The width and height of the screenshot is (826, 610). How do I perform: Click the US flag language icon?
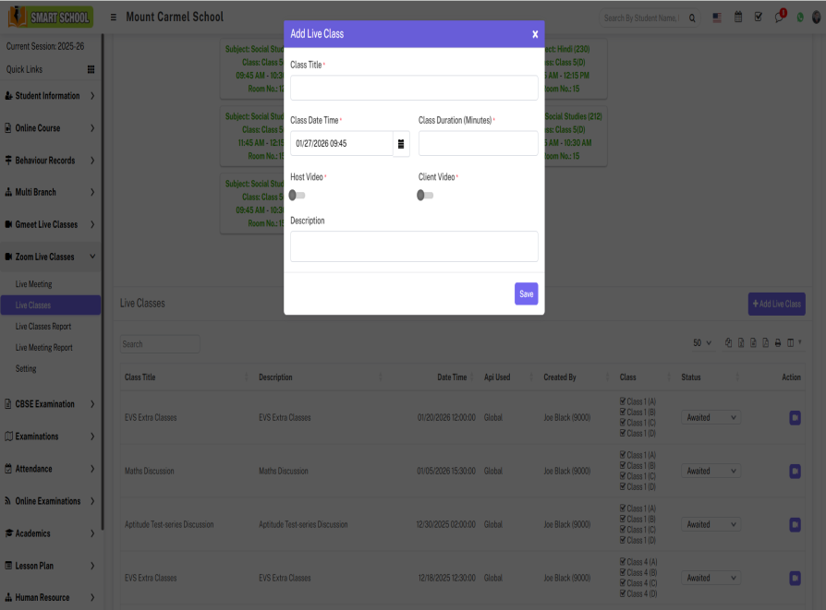click(717, 18)
